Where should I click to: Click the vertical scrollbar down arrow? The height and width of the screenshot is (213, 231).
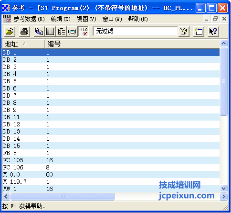pos(224,189)
